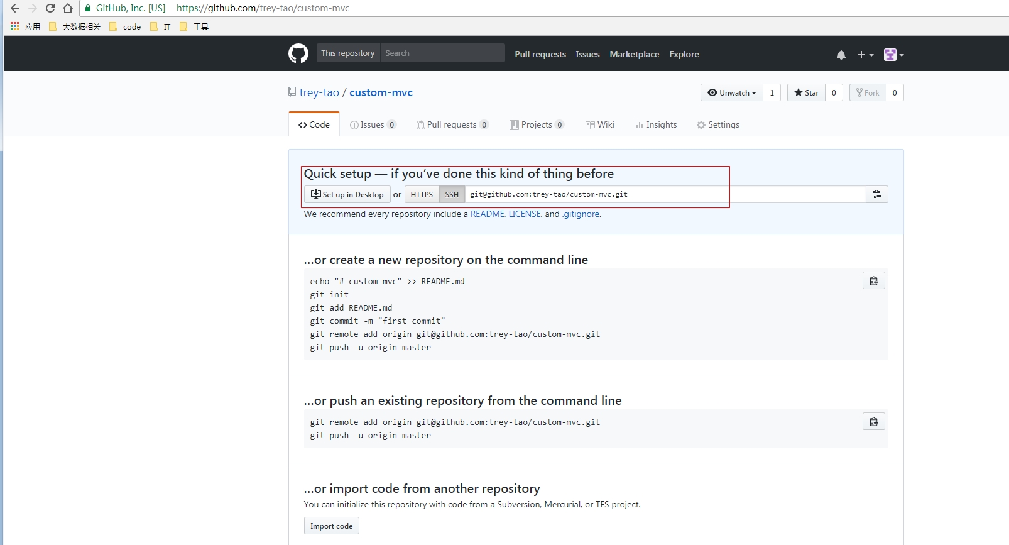Click the 'git push -u origin master' line in the push-existing-repository block
This screenshot has height=545, width=1009.
pyautogui.click(x=371, y=435)
